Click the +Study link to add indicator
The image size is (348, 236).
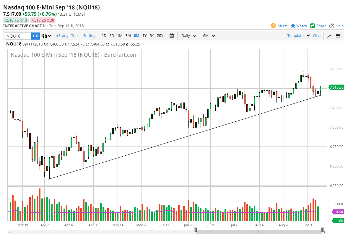(x=62, y=35)
